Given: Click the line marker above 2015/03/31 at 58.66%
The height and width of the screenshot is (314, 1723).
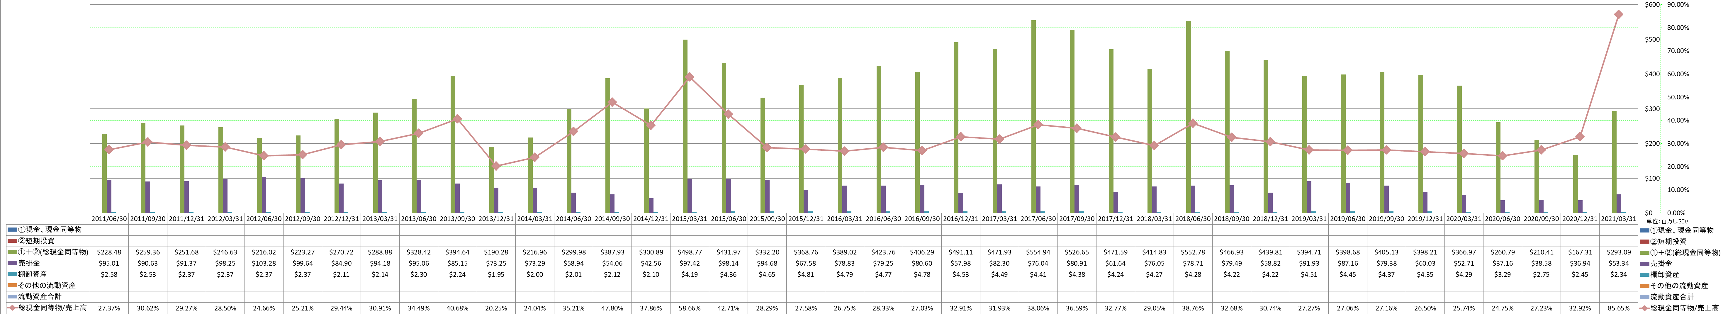Looking at the screenshot, I should [690, 77].
